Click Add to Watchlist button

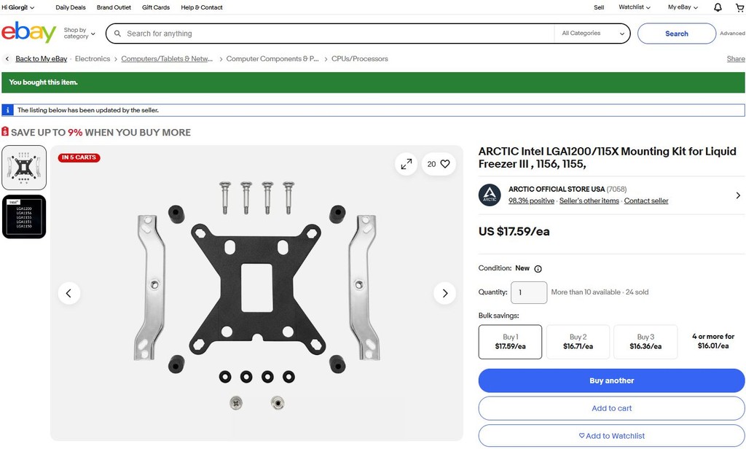(612, 436)
